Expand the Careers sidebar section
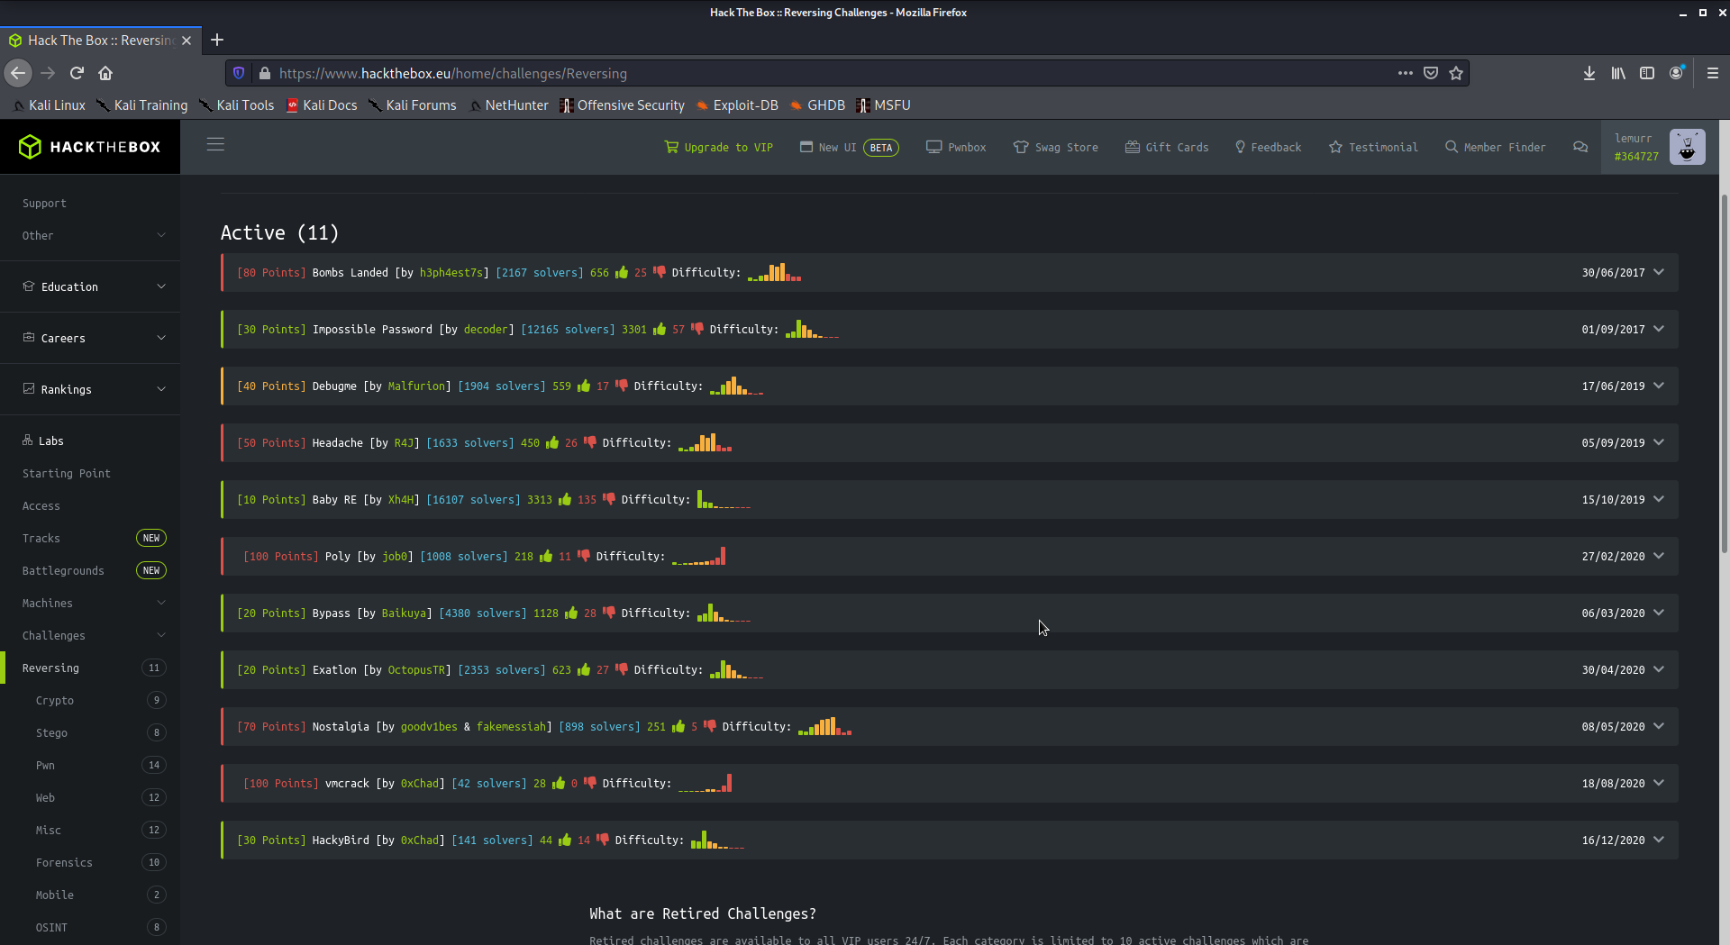 point(90,338)
